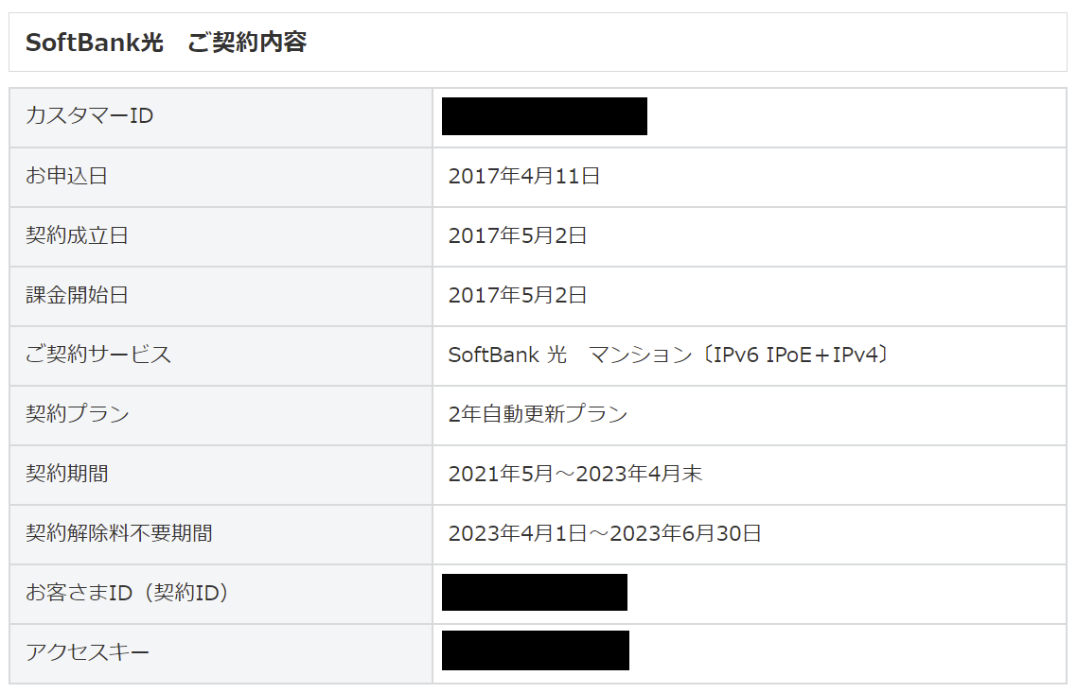Click the 2年自動更新プラン value
Screen dimensions: 1077x693
(x=538, y=414)
